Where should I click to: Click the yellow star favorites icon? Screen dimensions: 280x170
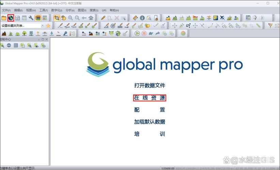48,26
